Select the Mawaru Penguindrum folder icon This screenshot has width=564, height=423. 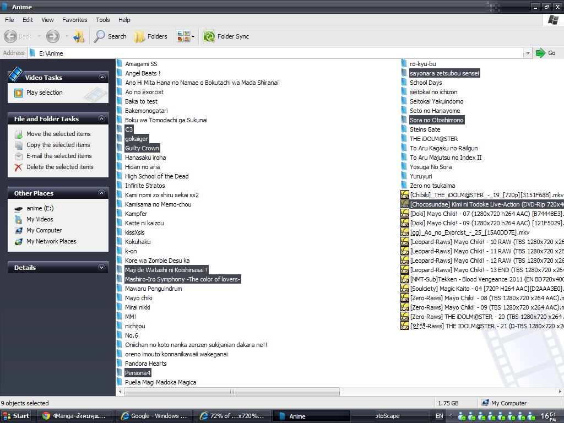pos(120,288)
